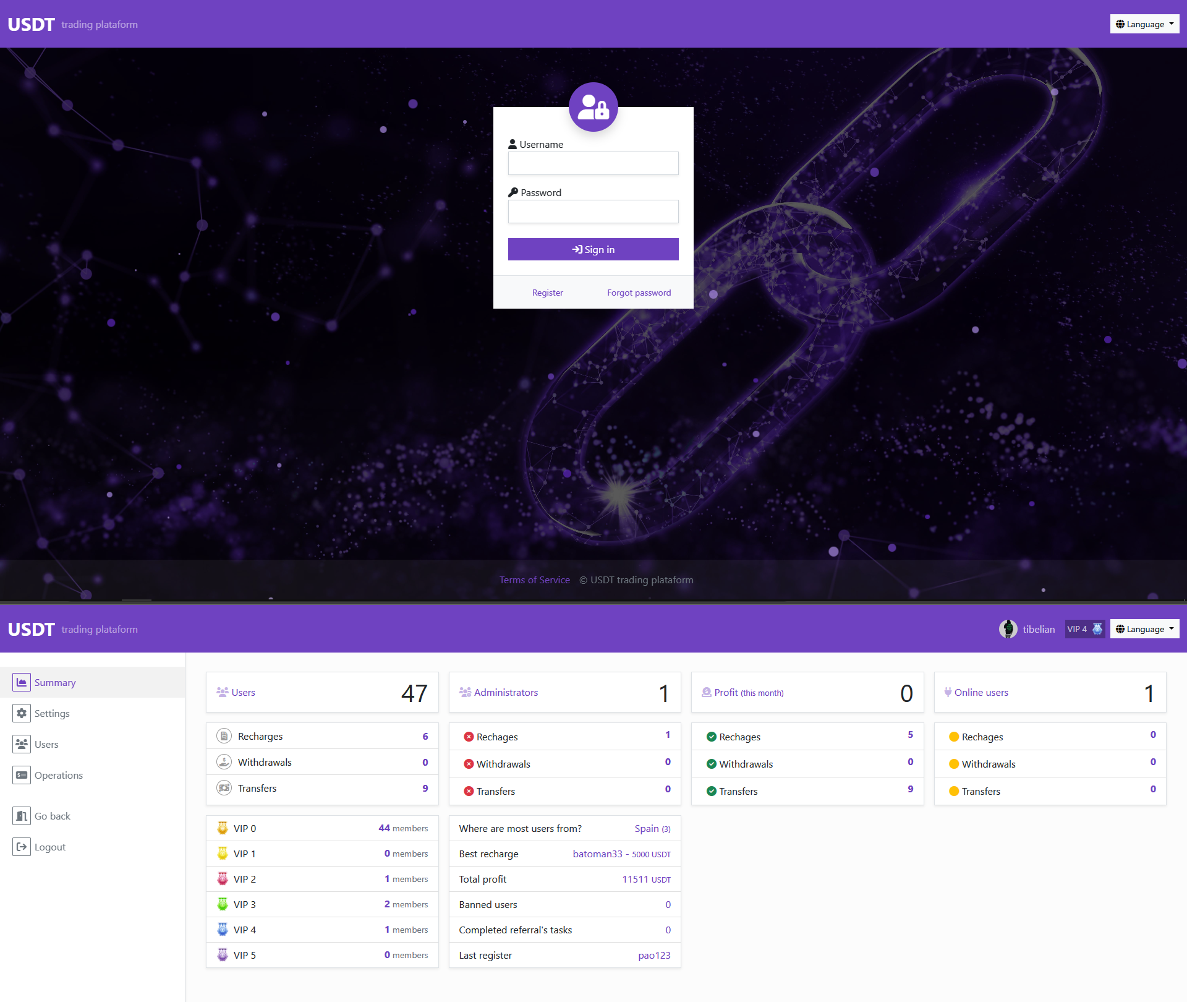Click green approved icon beside Transfers
This screenshot has width=1187, height=1002.
[711, 791]
